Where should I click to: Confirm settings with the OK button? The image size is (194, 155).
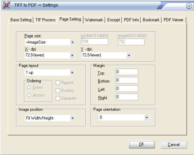coord(142,145)
